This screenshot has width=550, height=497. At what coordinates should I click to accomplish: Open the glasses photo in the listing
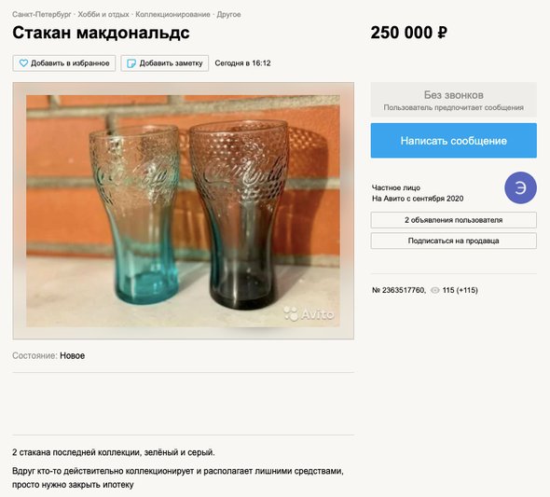click(183, 211)
